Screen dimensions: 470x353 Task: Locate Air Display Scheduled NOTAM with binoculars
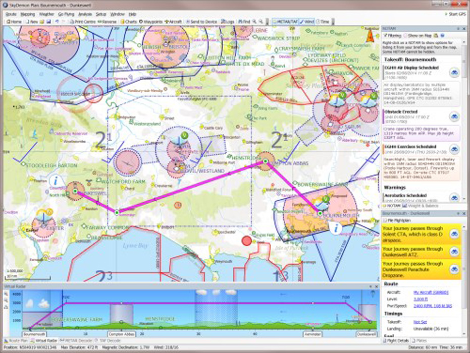[454, 73]
